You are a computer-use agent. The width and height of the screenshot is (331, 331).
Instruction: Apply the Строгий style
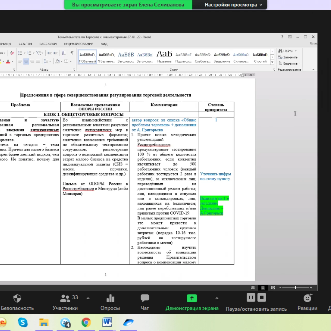(x=260, y=57)
